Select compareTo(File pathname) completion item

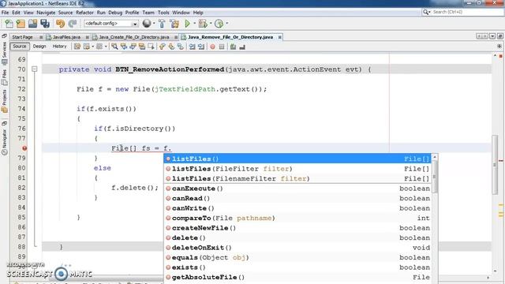[x=297, y=218]
